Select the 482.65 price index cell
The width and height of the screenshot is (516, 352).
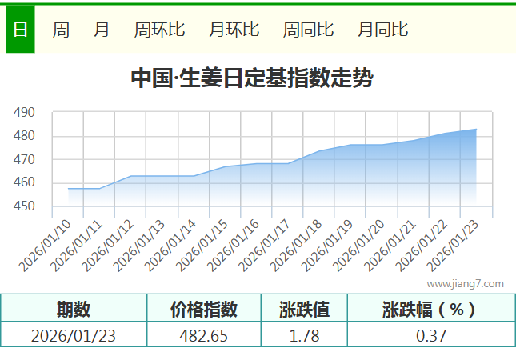[204, 335]
